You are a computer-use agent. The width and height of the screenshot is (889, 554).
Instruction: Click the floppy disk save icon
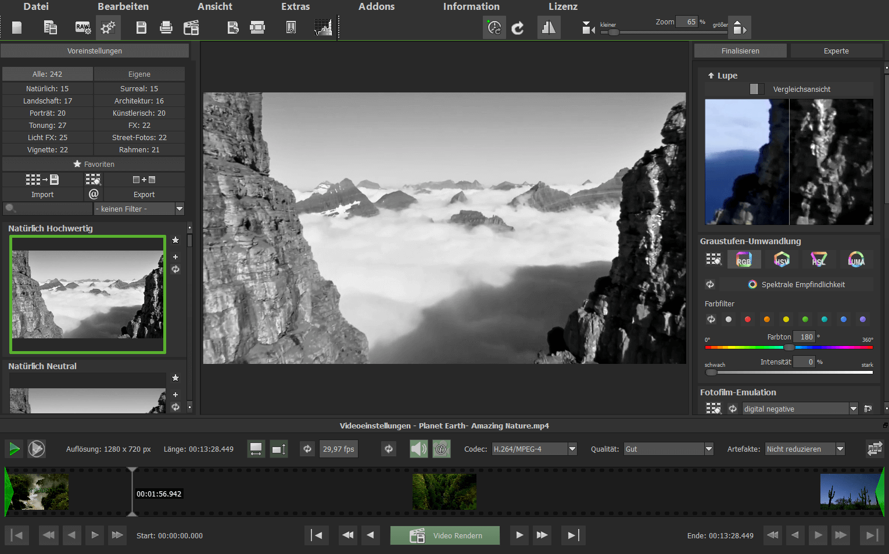(141, 27)
